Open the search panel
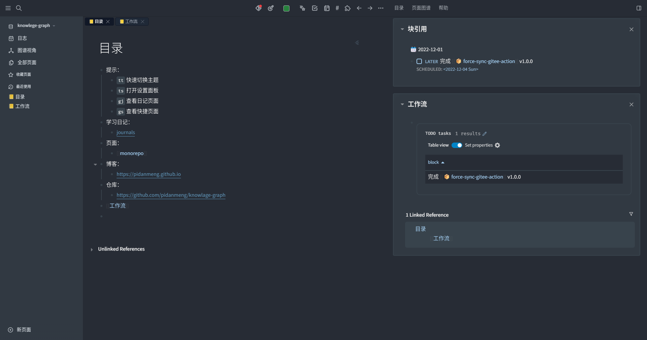This screenshot has width=647, height=340. (19, 8)
